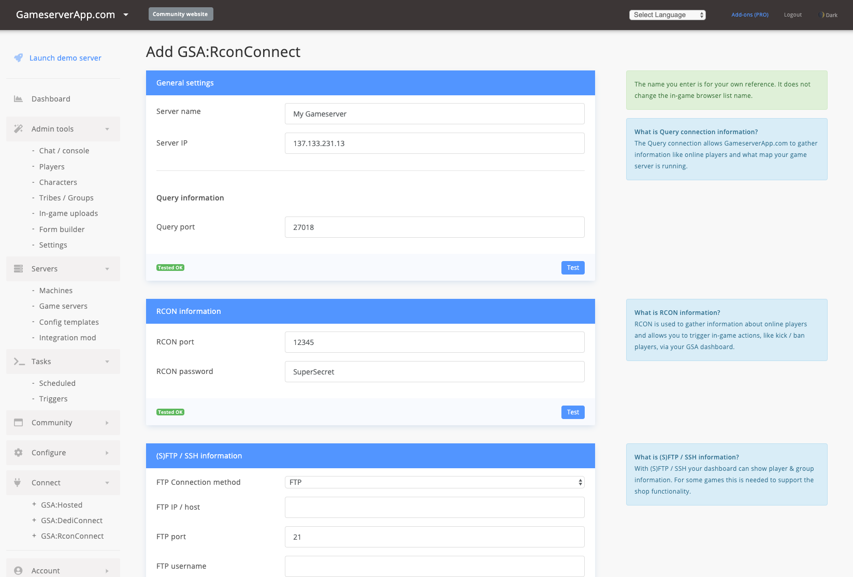The width and height of the screenshot is (853, 577).
Task: Click the FTP IP / host input field
Action: coord(435,508)
